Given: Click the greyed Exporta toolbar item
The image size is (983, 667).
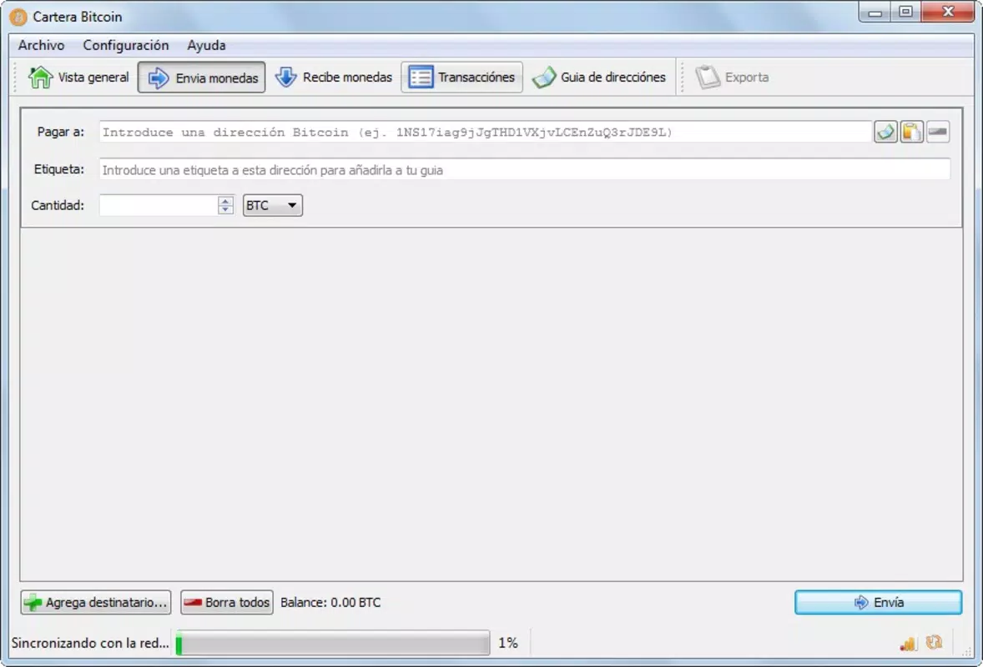Looking at the screenshot, I should pyautogui.click(x=732, y=77).
